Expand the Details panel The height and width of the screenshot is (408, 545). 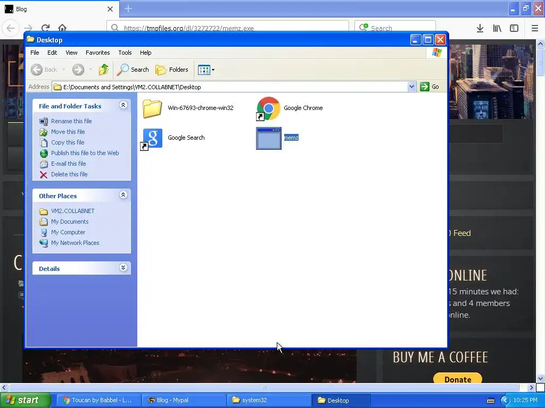[x=123, y=268]
